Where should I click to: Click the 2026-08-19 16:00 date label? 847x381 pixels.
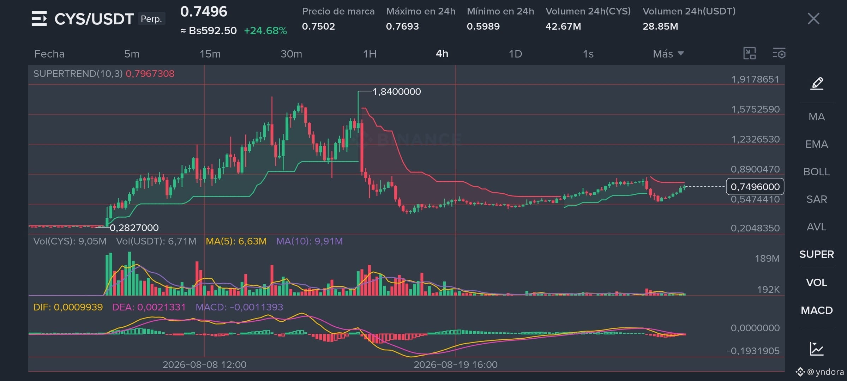click(456, 365)
